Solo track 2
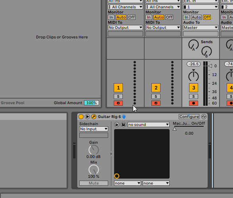The width and height of the screenshot is (233, 198). 156,96
